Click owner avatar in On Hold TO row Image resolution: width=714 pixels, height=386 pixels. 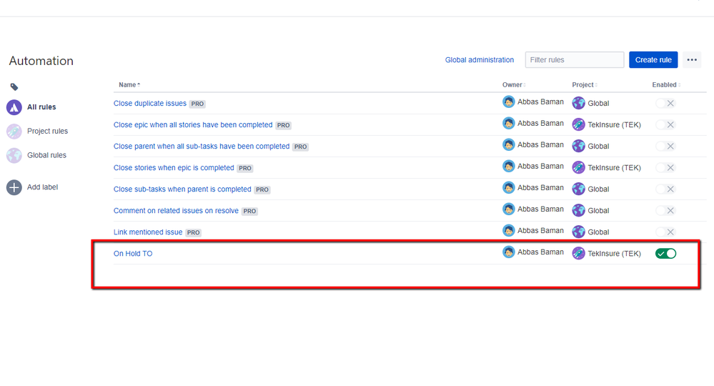coord(509,252)
